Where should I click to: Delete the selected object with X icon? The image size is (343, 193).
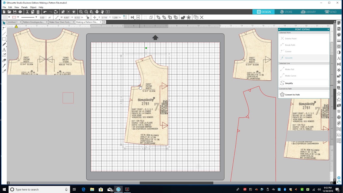[202, 17]
